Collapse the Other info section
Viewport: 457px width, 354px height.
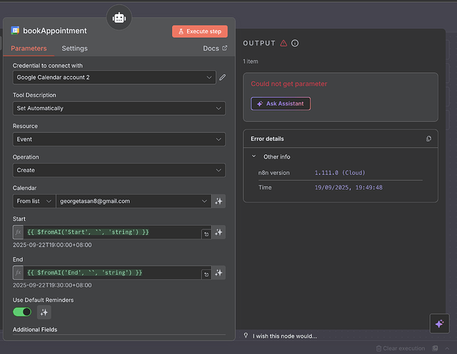coord(254,156)
